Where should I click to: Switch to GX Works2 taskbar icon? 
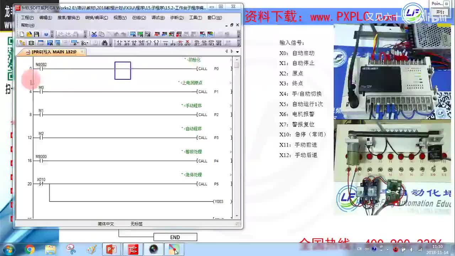133,250
